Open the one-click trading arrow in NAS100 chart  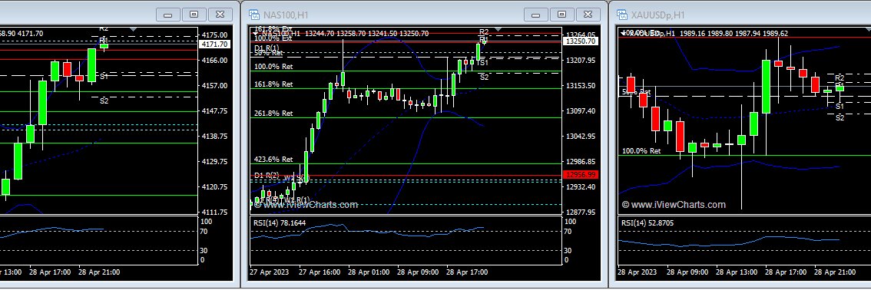tap(255, 34)
